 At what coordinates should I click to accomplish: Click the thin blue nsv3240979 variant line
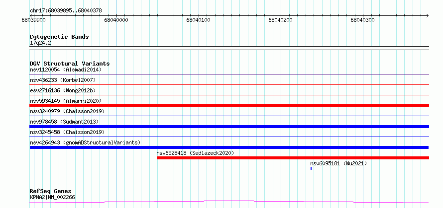tap(229, 116)
